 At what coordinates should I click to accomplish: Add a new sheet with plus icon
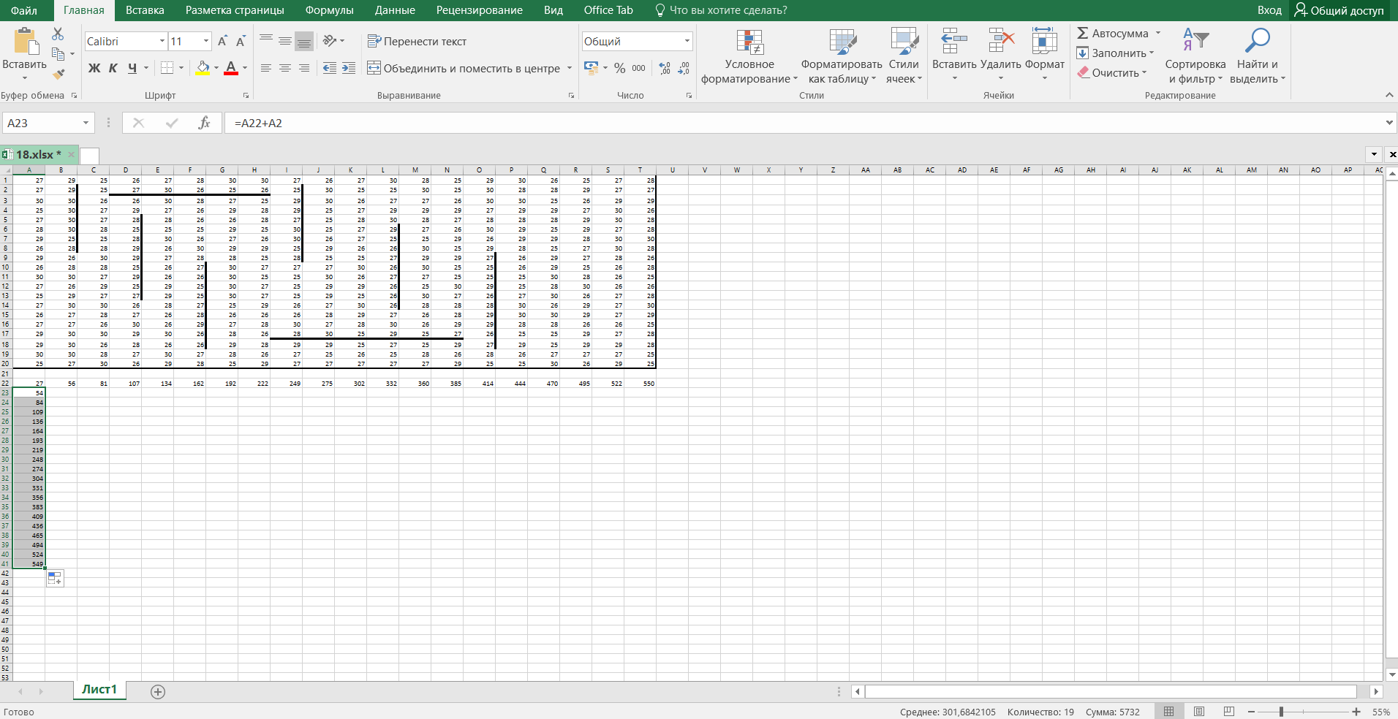pos(158,691)
